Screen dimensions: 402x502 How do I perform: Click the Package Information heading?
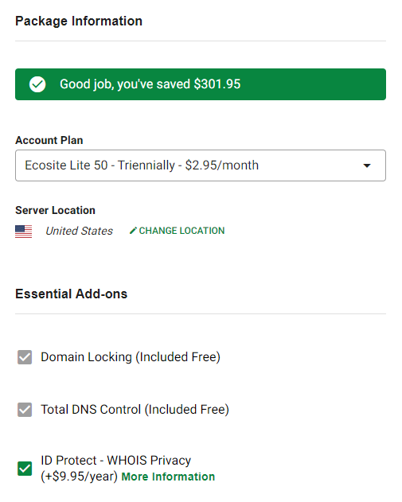pos(79,21)
